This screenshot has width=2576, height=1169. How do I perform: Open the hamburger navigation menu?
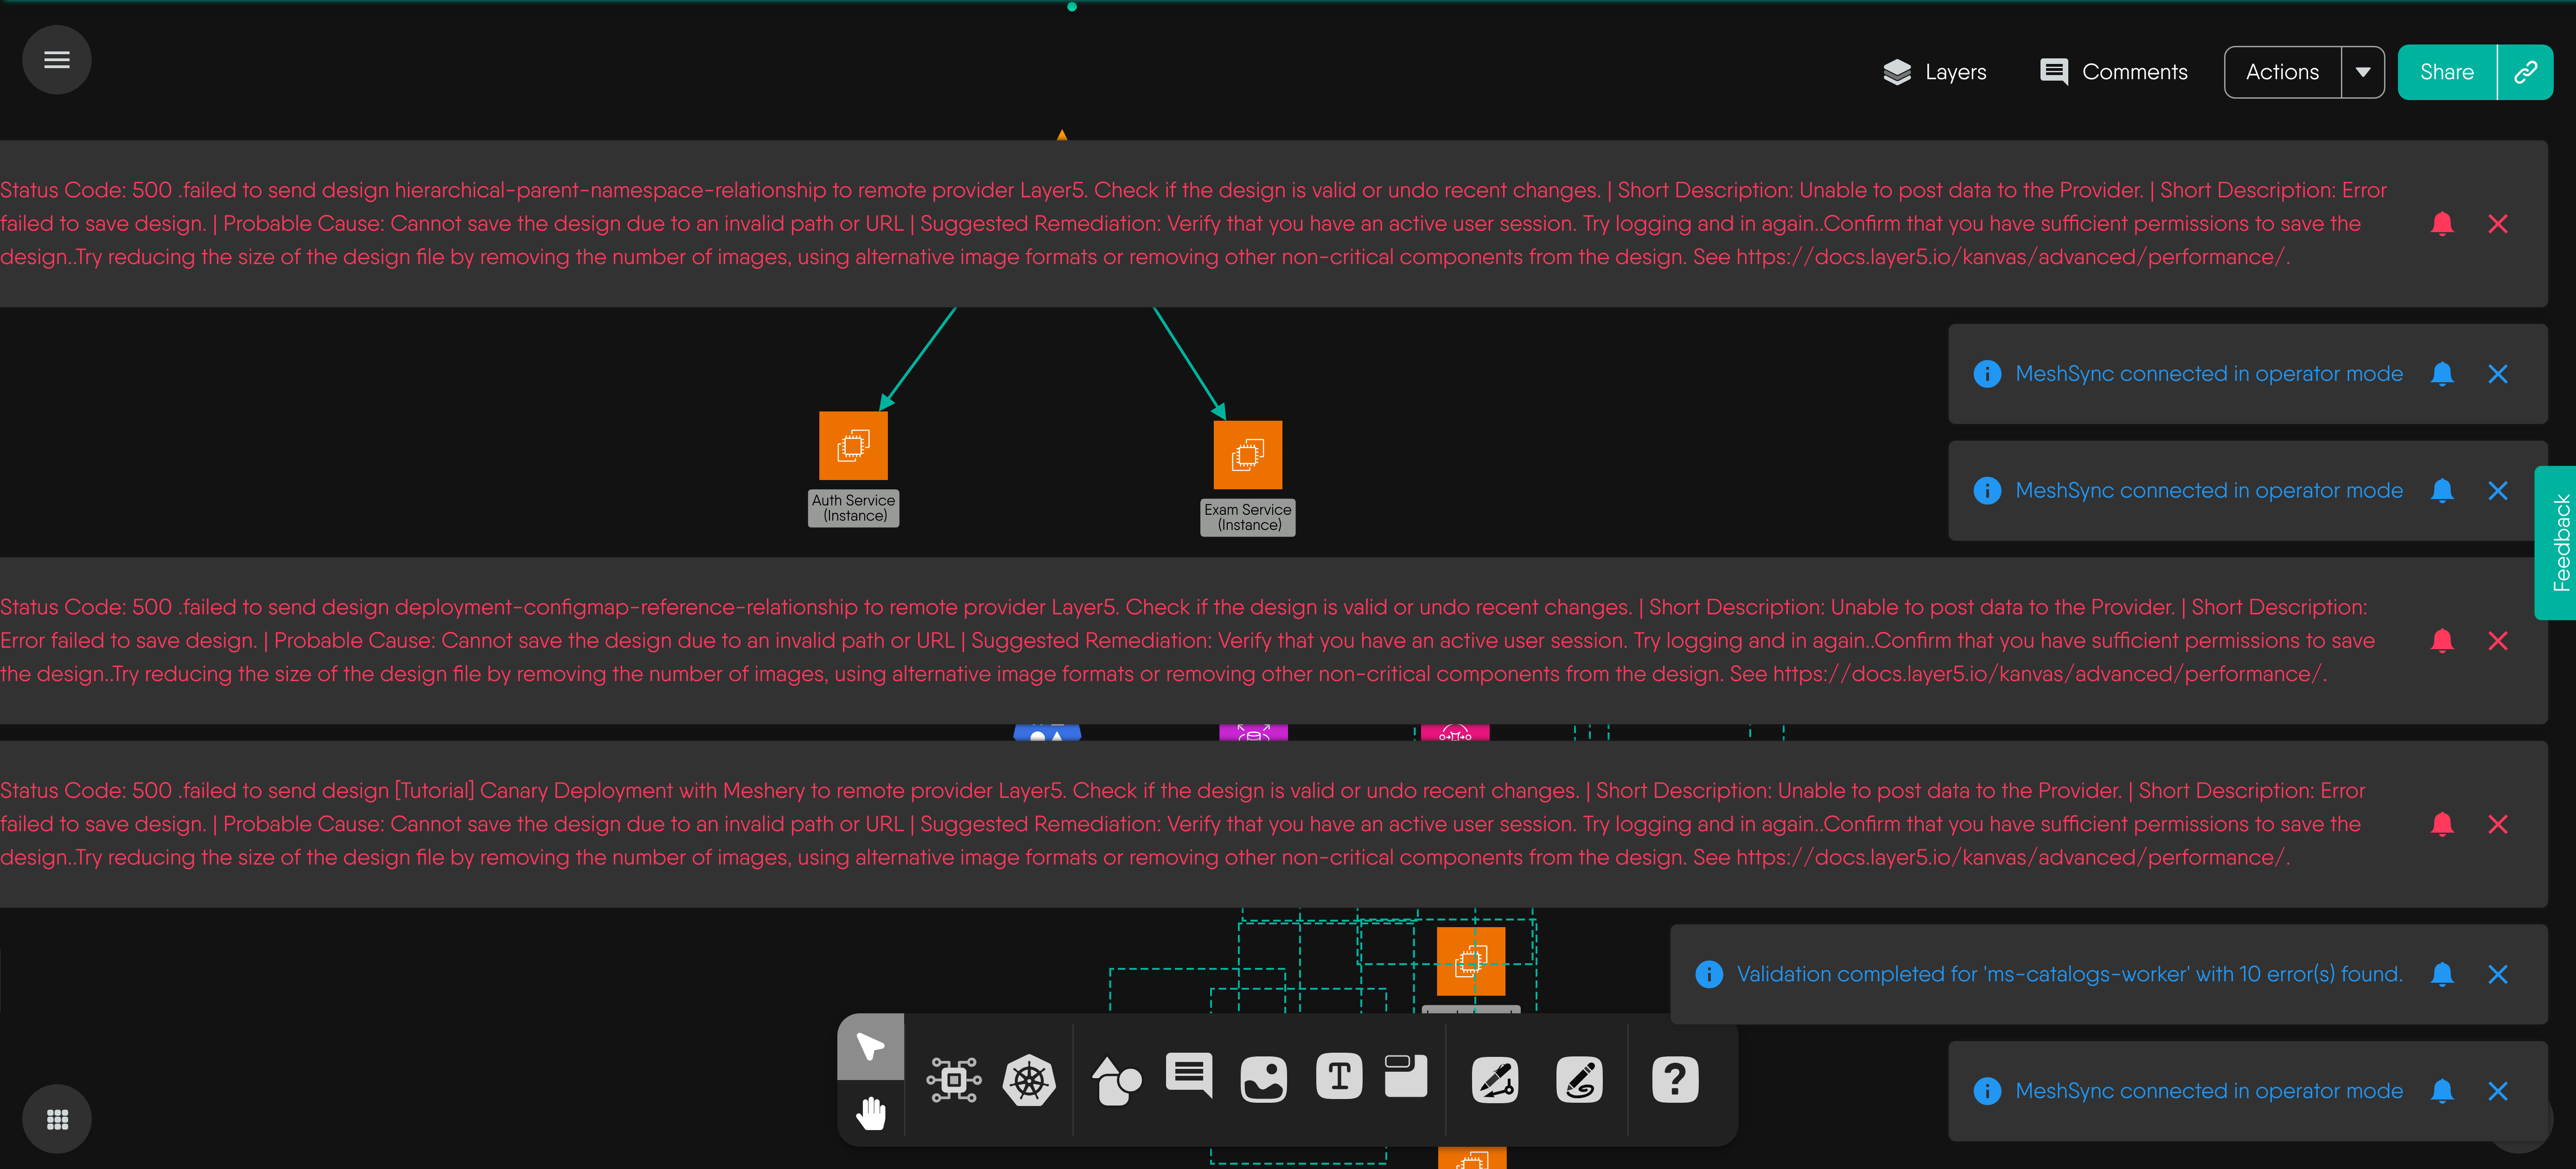tap(57, 60)
